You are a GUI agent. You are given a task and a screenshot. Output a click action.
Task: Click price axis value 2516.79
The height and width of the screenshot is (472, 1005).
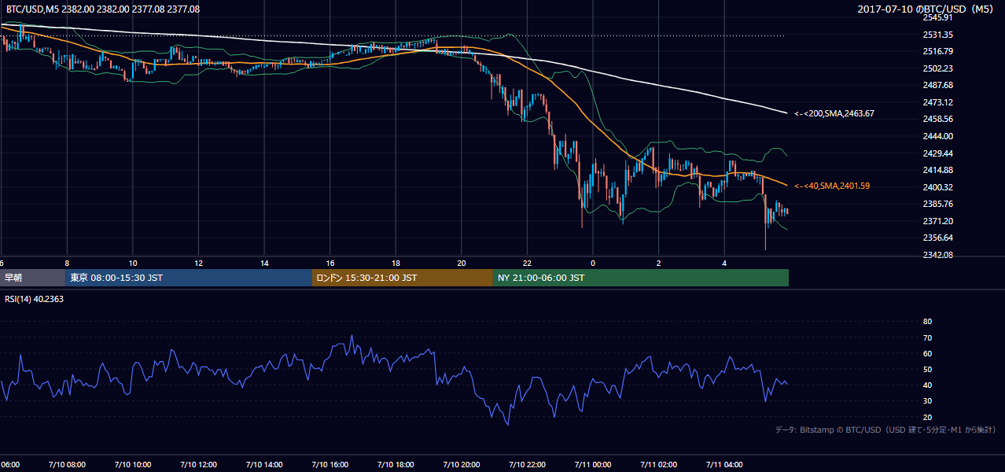(938, 51)
